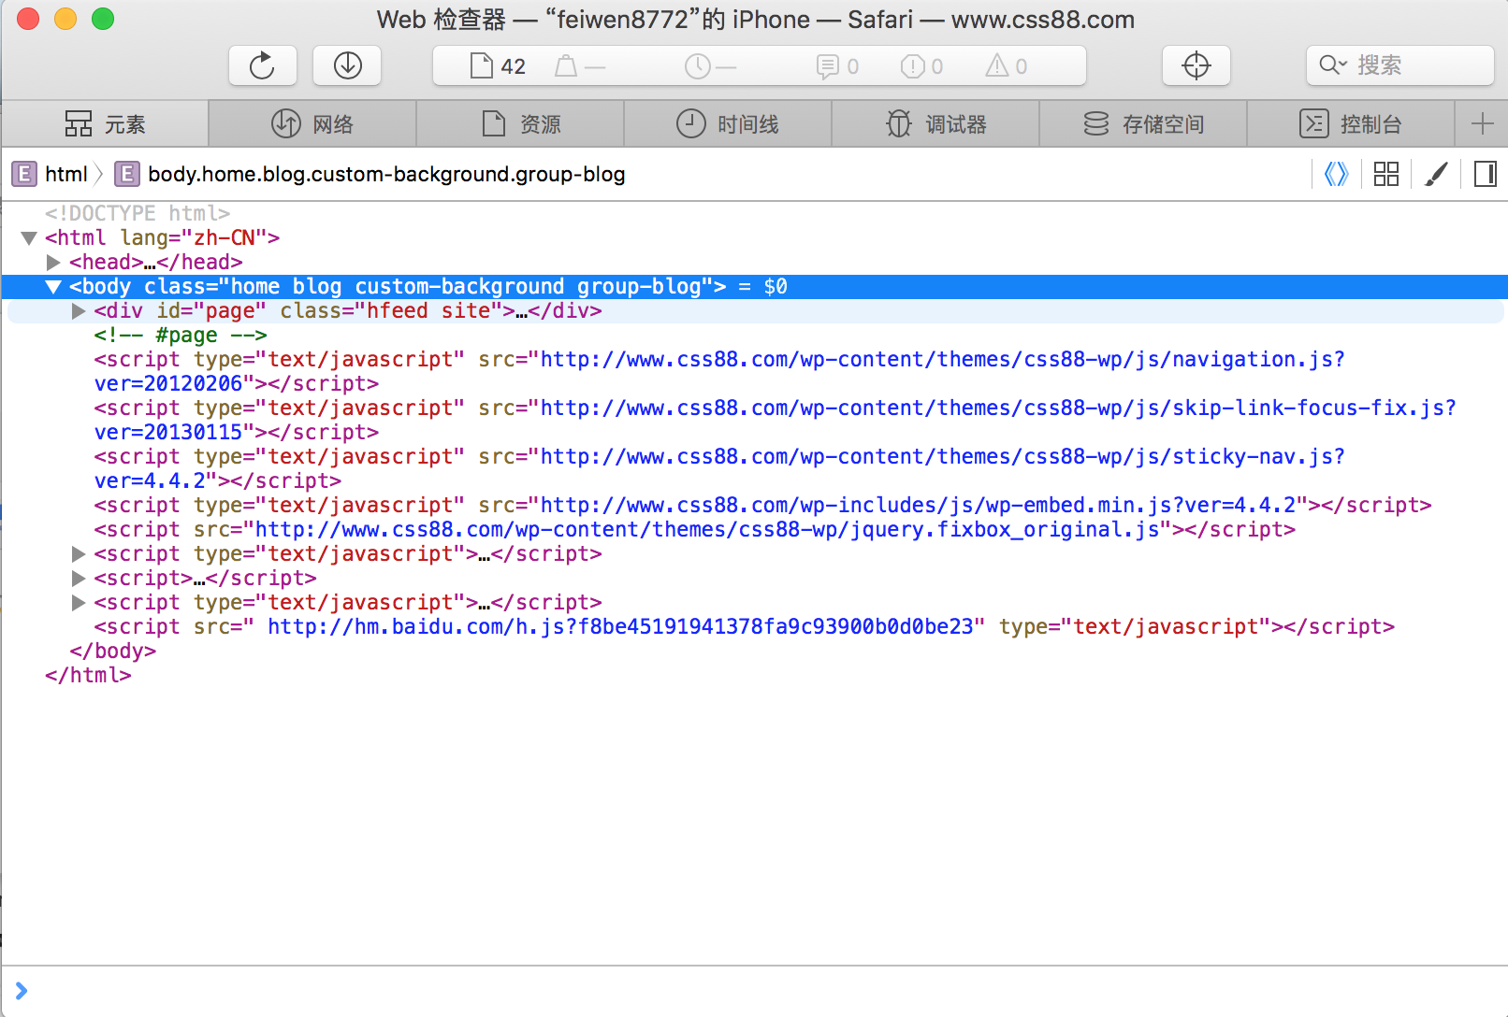Select the DOCTYPE html line
The width and height of the screenshot is (1508, 1017).
138,213
